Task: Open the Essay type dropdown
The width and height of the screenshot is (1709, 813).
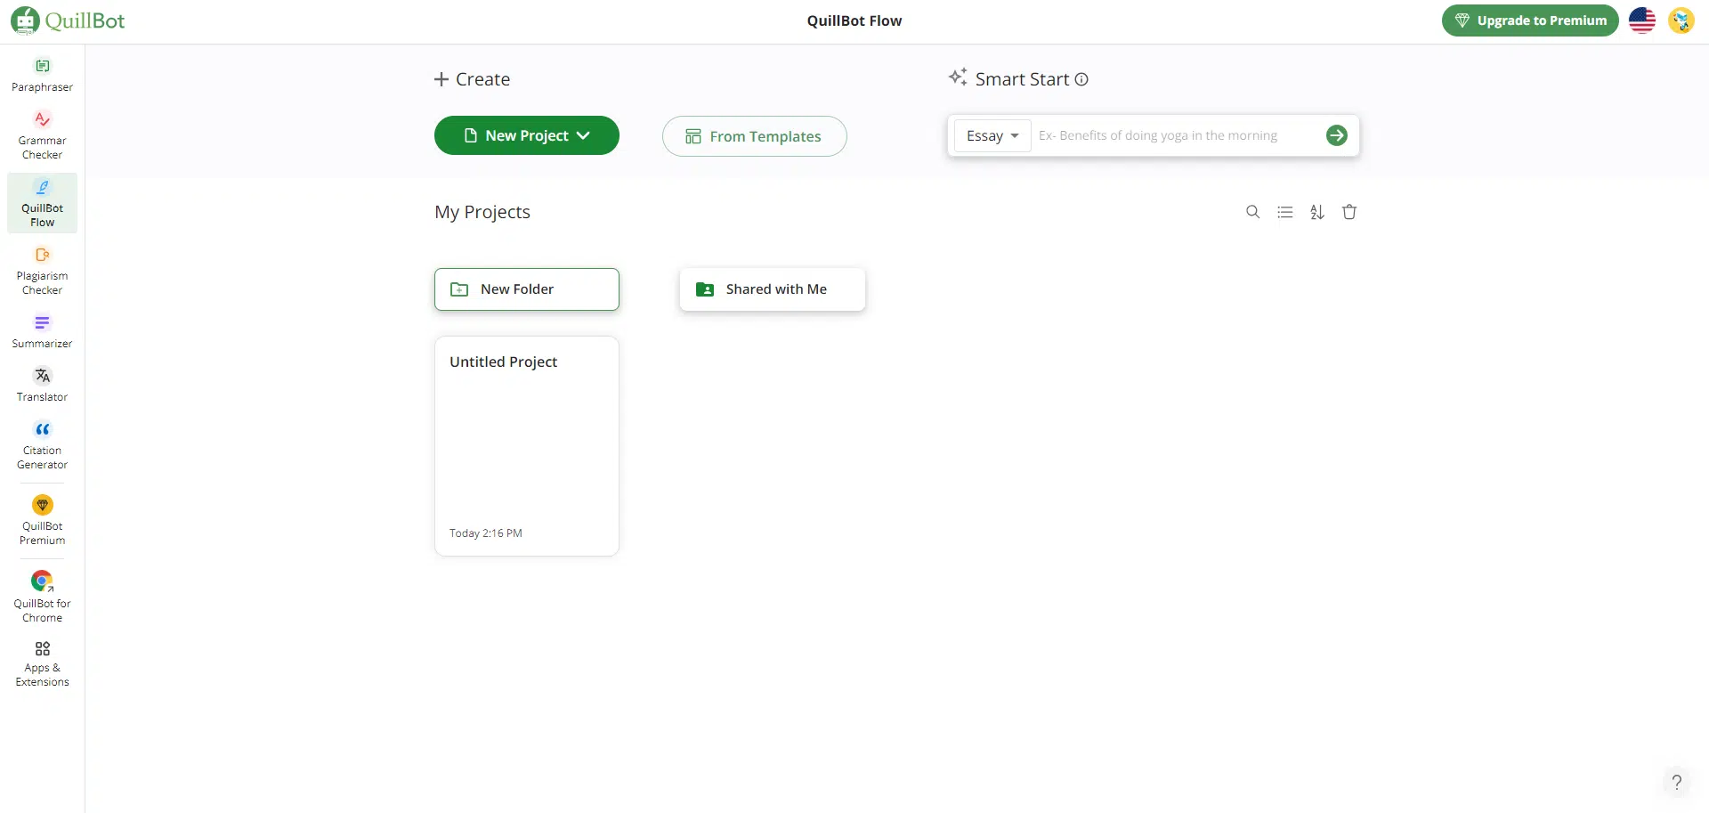Action: tap(992, 135)
